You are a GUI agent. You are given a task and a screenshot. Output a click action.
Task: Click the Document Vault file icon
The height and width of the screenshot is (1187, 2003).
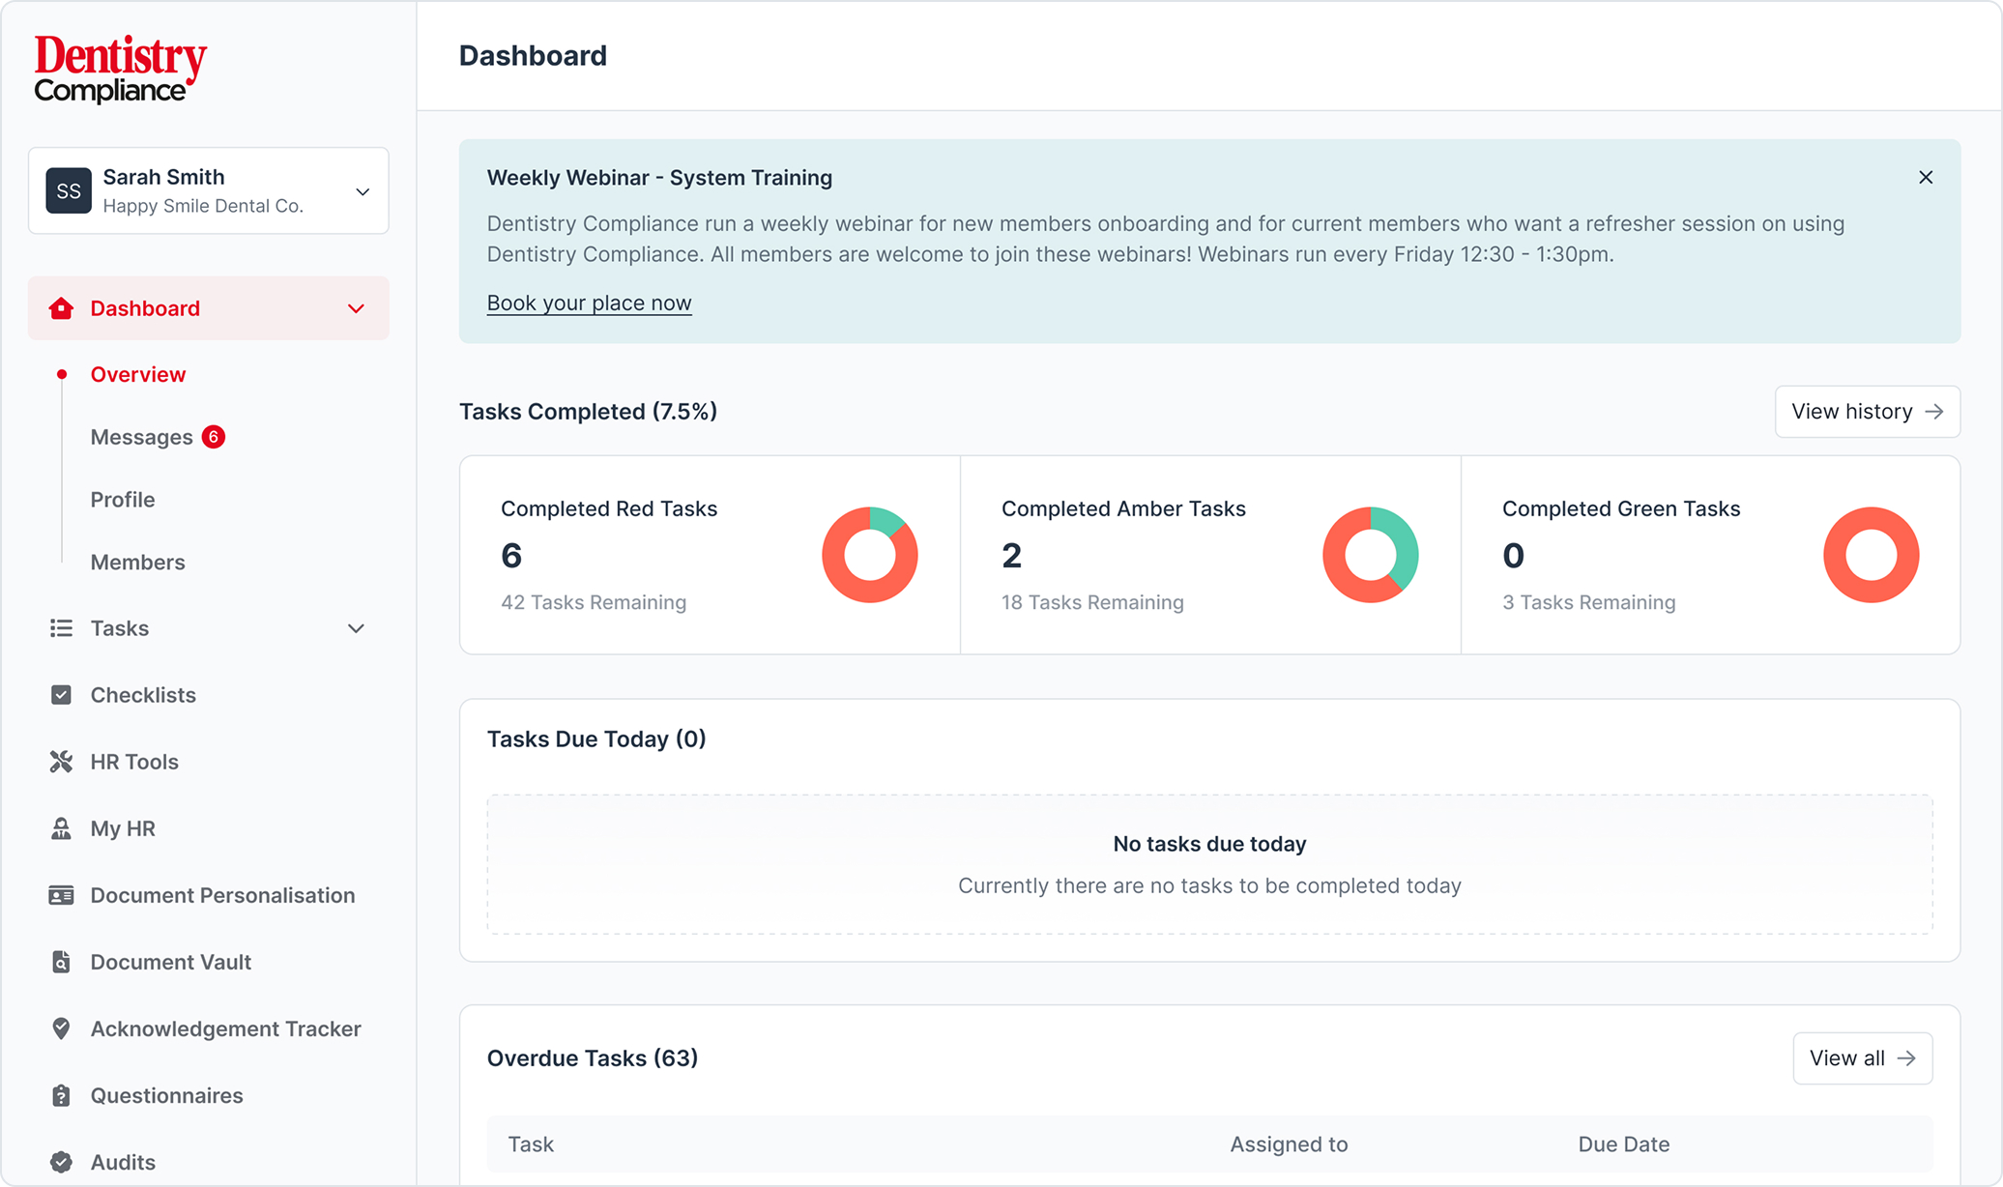click(x=61, y=962)
